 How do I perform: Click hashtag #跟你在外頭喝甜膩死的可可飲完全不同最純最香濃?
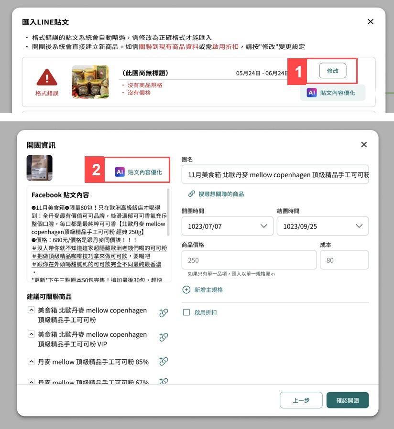97,264
